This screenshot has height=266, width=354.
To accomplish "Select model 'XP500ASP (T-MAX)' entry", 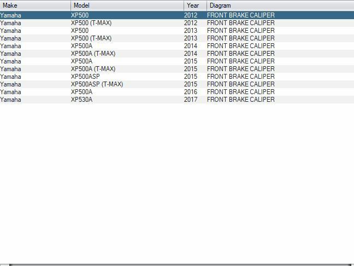I will coord(97,84).
